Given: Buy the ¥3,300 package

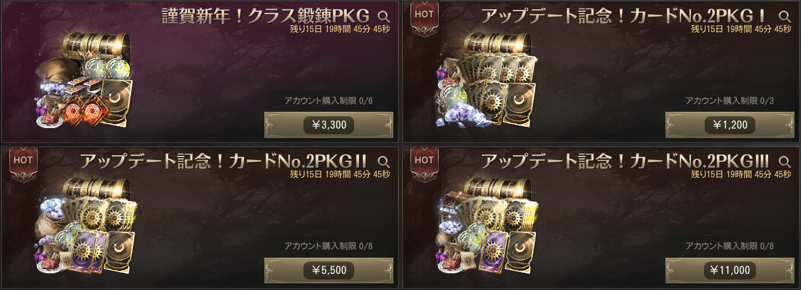Looking at the screenshot, I should 329,125.
